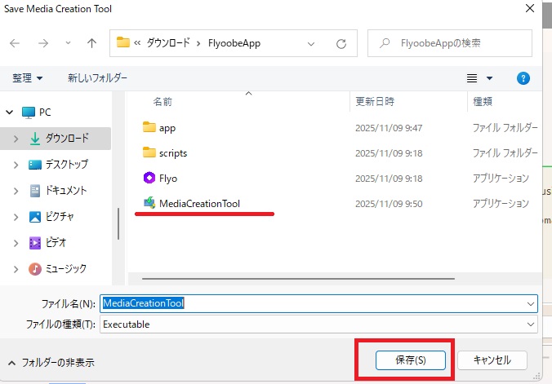Open the address bar path history dropdown
This screenshot has width=552, height=384.
pyautogui.click(x=311, y=42)
